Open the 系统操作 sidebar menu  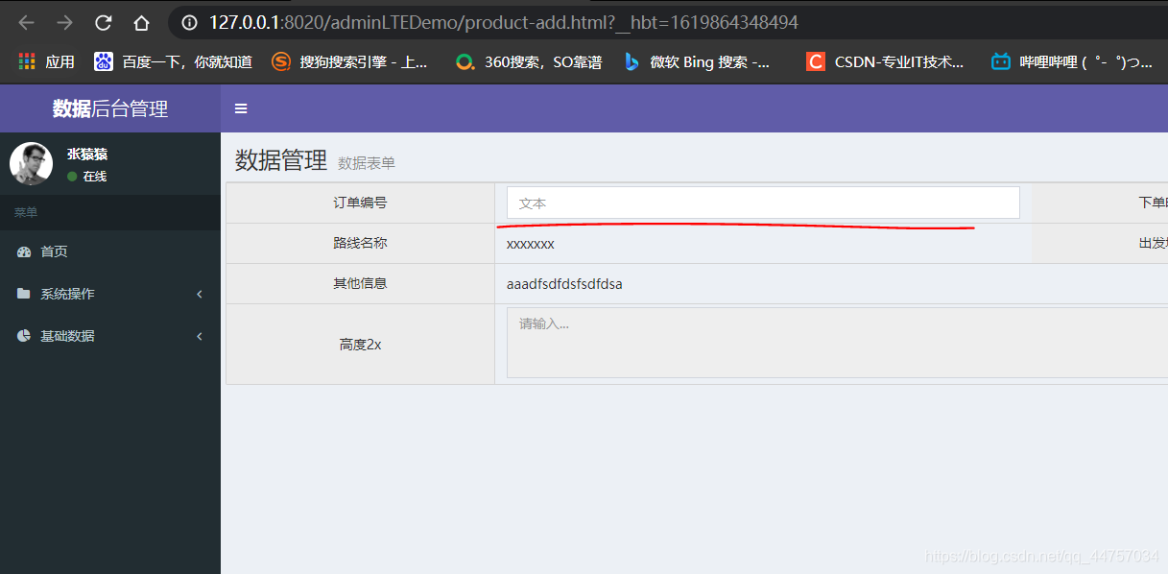(x=110, y=294)
